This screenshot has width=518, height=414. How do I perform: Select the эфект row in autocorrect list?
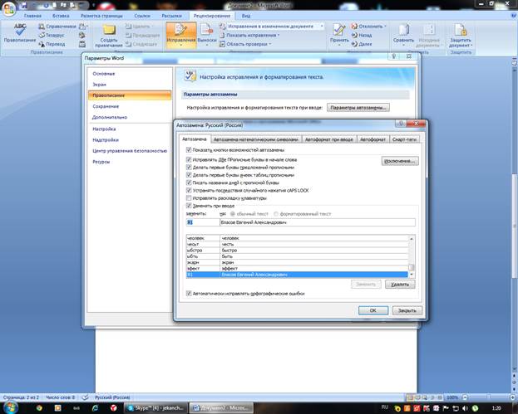point(297,269)
